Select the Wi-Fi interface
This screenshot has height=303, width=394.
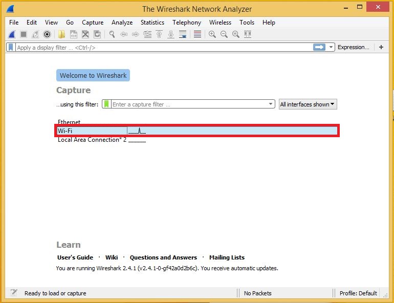tap(197, 131)
